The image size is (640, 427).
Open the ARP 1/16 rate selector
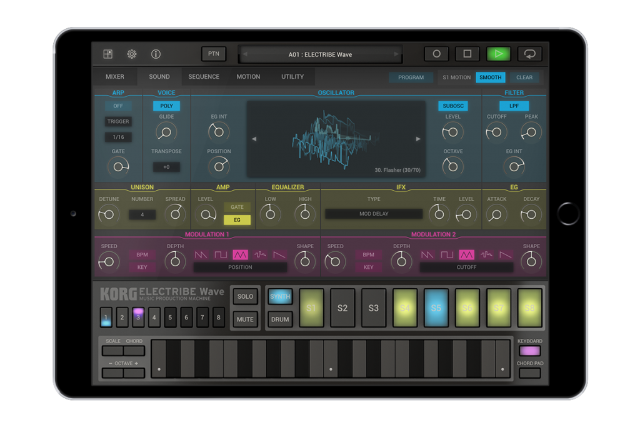pos(118,137)
